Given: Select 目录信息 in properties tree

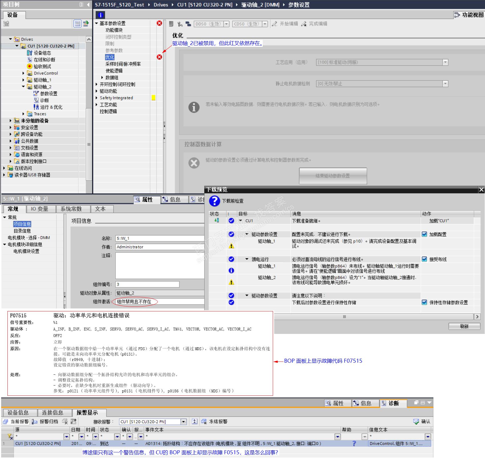Looking at the screenshot, I should click(22, 231).
